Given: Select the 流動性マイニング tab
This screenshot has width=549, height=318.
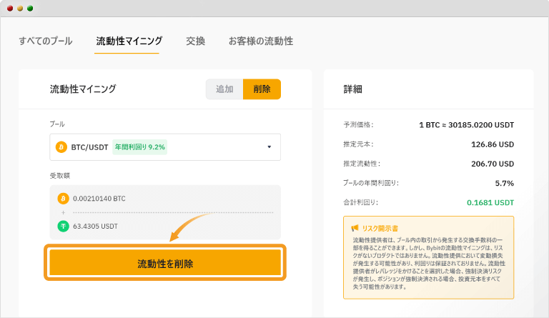Looking at the screenshot, I should point(129,41).
